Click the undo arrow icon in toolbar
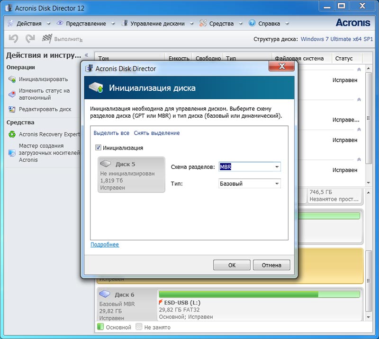This screenshot has width=379, height=339. [13, 39]
